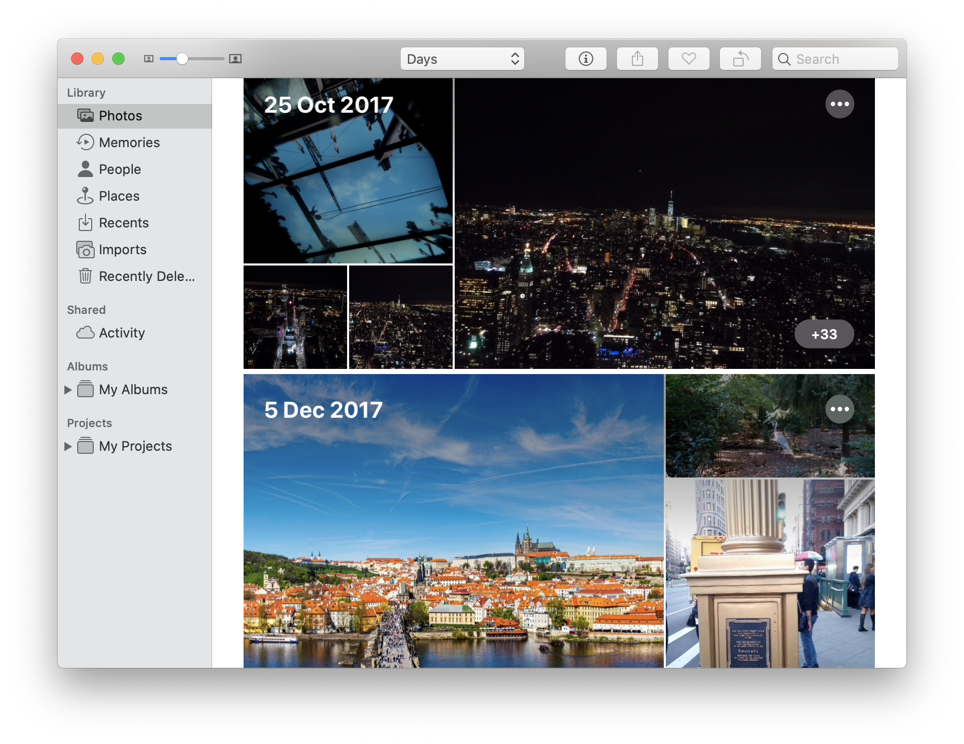Set largest thumbnail size icon

click(x=235, y=59)
